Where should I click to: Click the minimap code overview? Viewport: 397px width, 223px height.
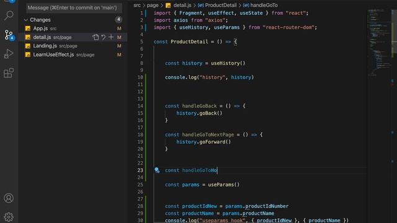(379, 43)
